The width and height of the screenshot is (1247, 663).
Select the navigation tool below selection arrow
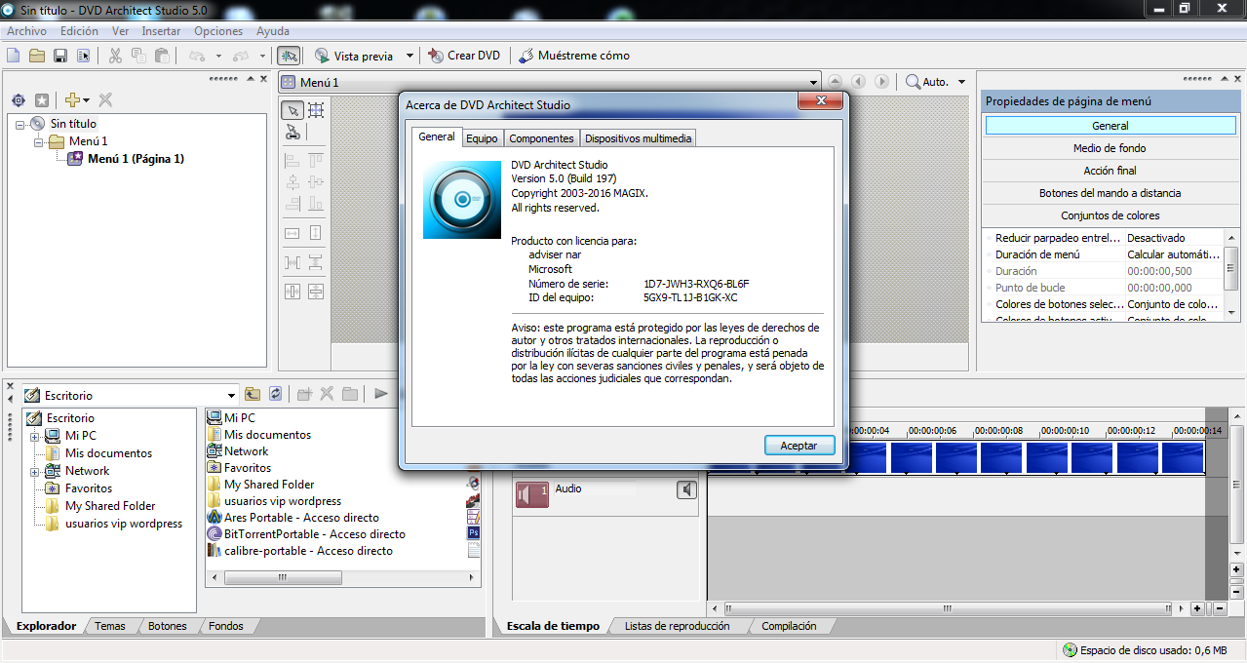[x=292, y=134]
